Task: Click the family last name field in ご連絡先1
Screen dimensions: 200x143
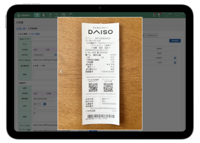Action: (x=39, y=93)
